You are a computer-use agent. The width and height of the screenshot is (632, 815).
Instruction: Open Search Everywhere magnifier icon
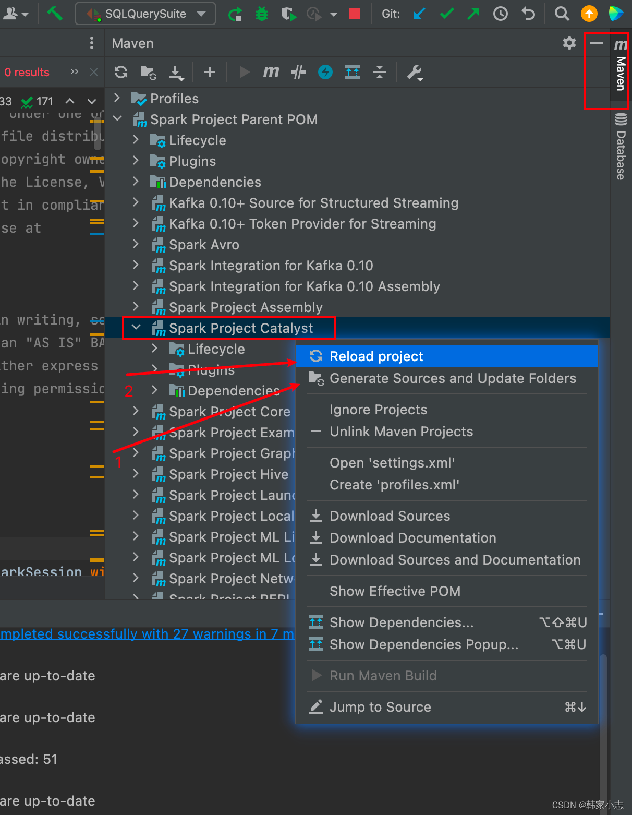coord(562,14)
